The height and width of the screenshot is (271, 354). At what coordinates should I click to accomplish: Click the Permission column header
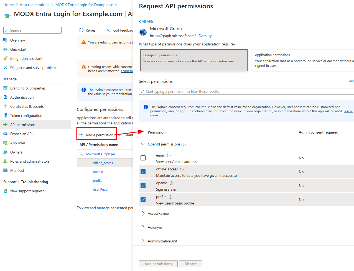(x=157, y=132)
